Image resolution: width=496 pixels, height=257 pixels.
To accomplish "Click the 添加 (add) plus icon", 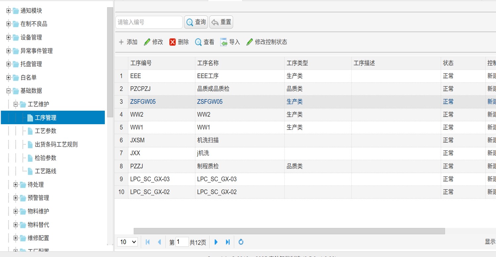I will pyautogui.click(x=121, y=42).
